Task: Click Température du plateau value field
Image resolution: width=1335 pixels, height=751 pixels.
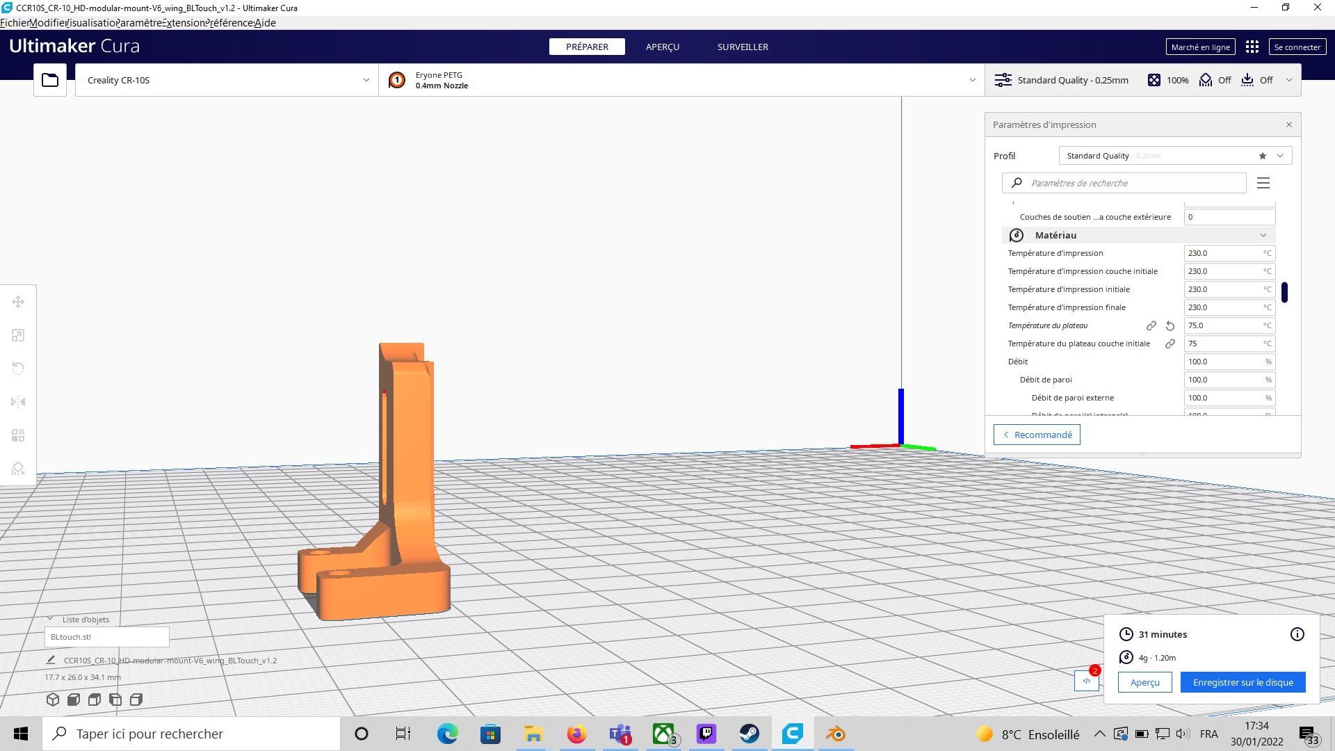Action: click(1229, 325)
